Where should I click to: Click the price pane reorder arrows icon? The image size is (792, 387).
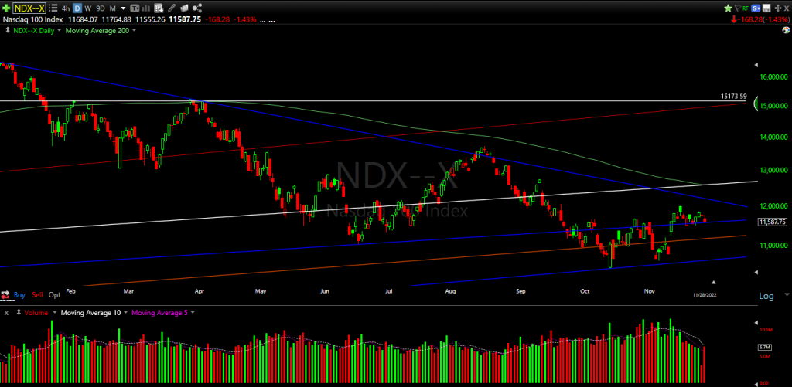click(6, 30)
